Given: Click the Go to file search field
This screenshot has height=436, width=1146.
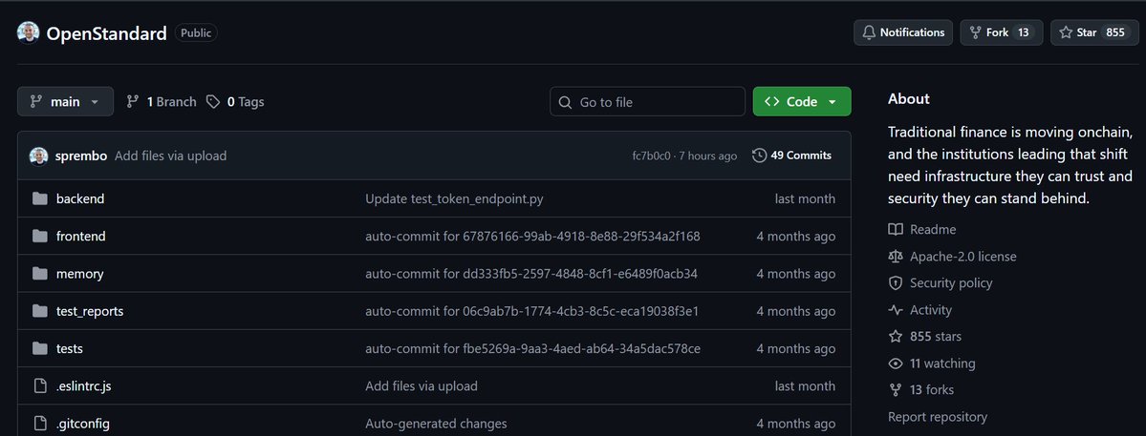Looking at the screenshot, I should 647,102.
